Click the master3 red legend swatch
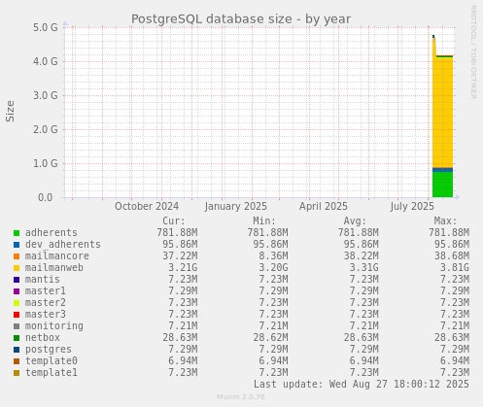Screen dimensions: 483x407 pyautogui.click(x=17, y=315)
